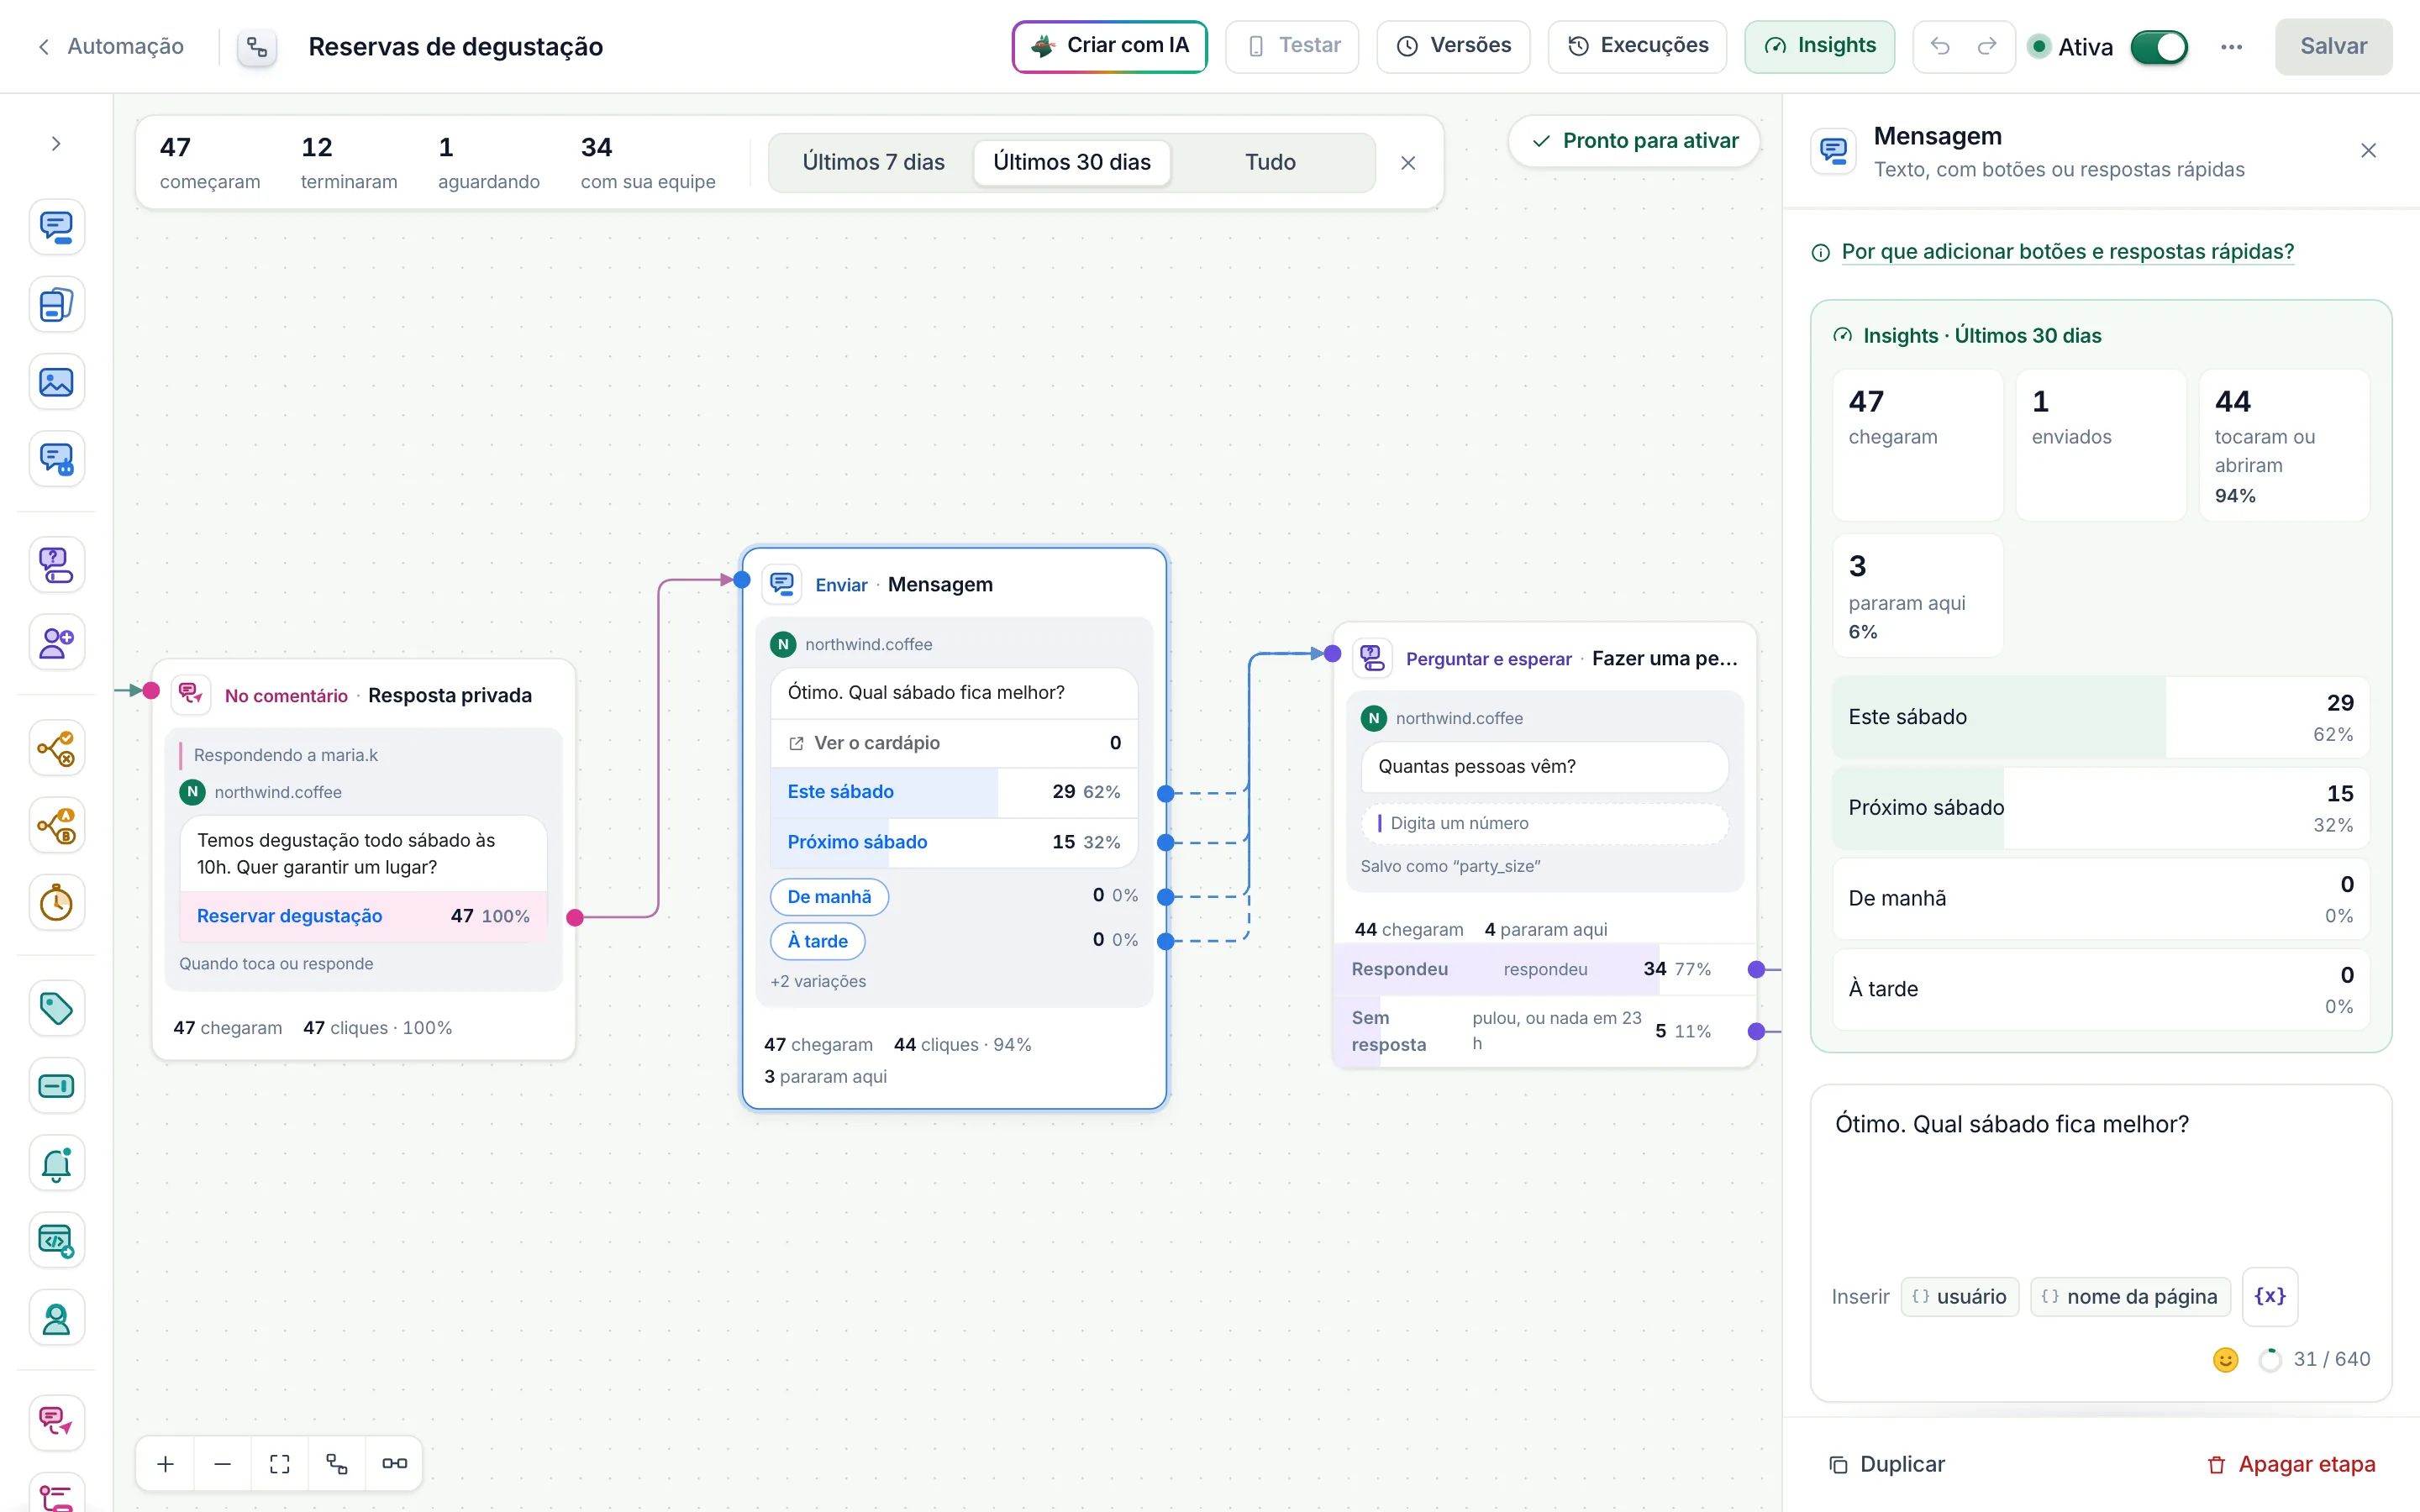Select the À tarde quick reply
This screenshot has height=1512, width=2420.
817,941
